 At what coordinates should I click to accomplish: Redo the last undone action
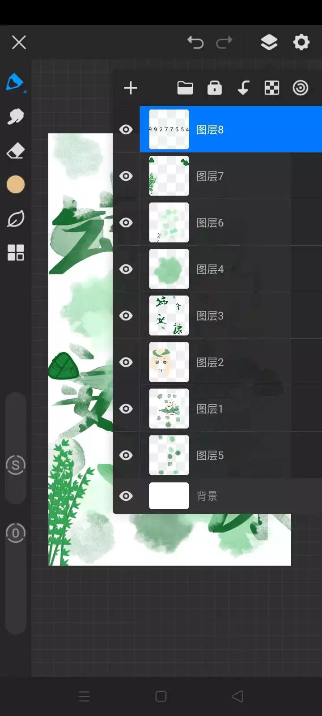coord(224,43)
